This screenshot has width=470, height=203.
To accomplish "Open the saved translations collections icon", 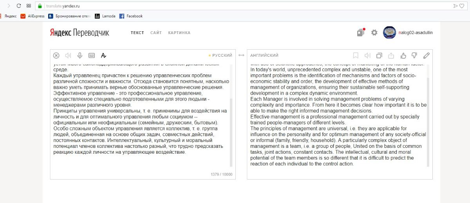I will pyautogui.click(x=360, y=33).
